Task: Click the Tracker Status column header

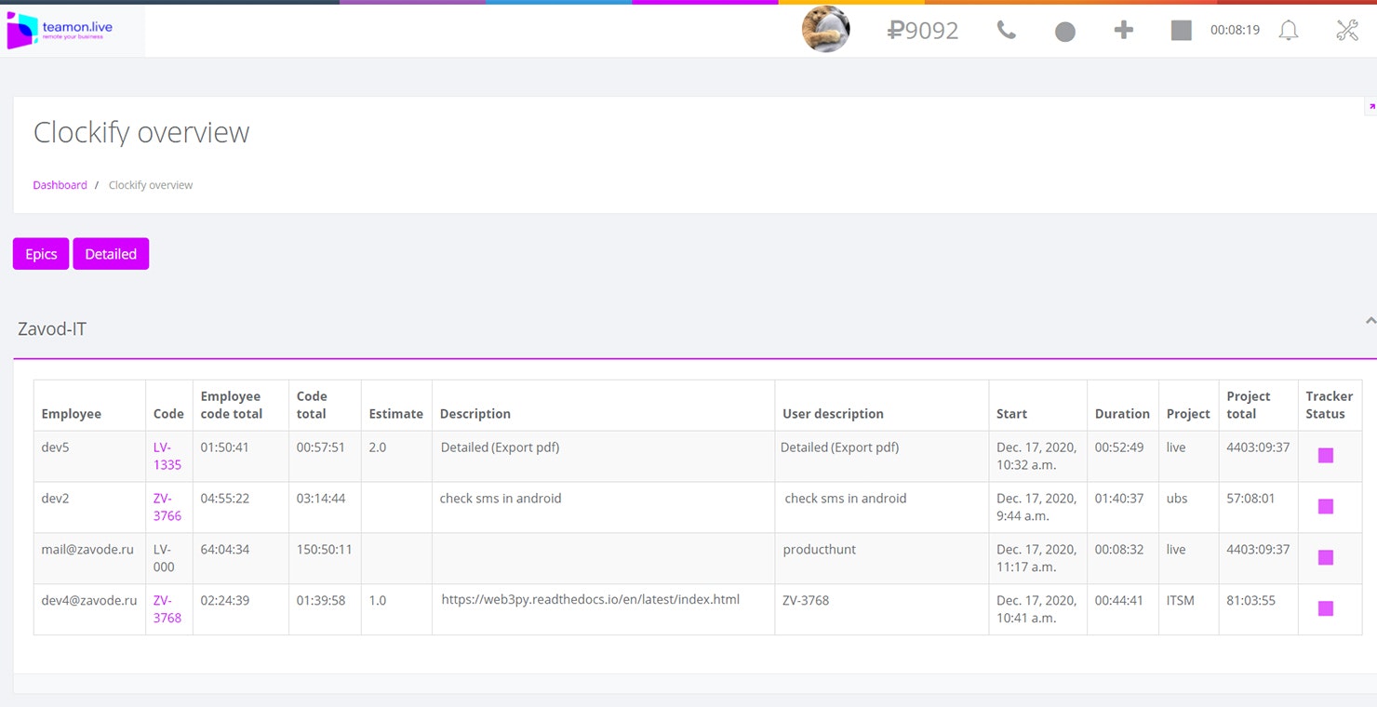Action: [1330, 405]
